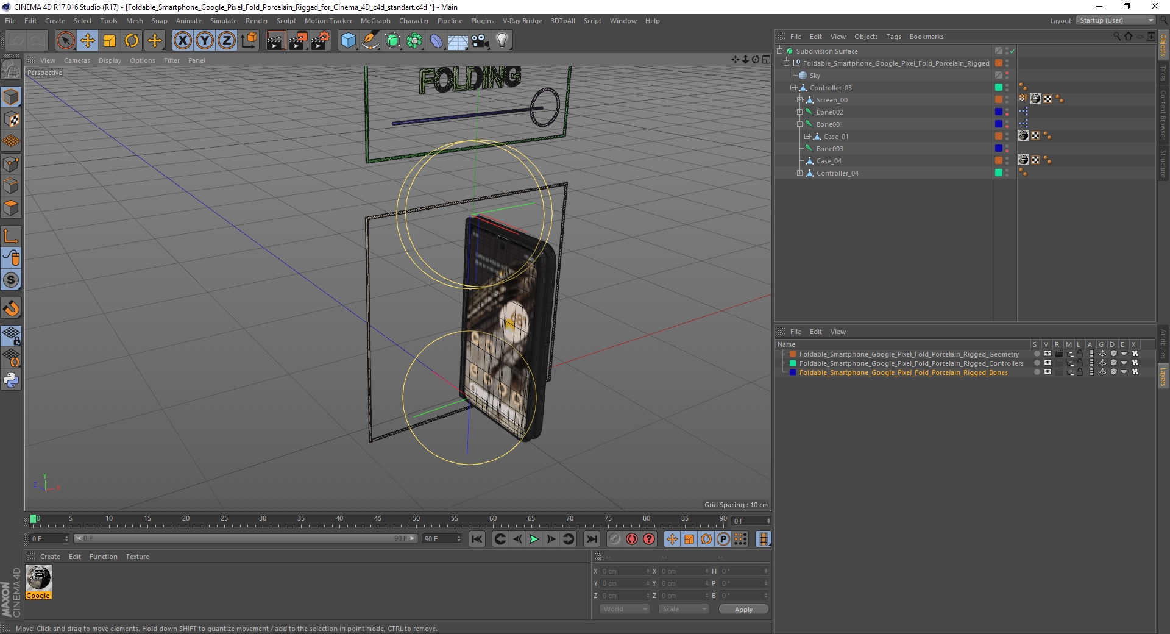
Task: Collapse the Subdivision Surface object
Action: 779,51
